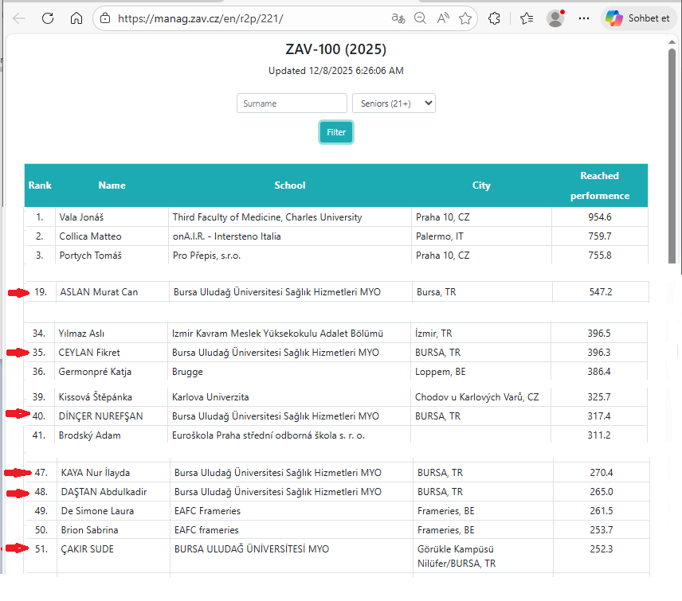The width and height of the screenshot is (682, 601).
Task: Click the translate page icon
Action: click(x=398, y=18)
